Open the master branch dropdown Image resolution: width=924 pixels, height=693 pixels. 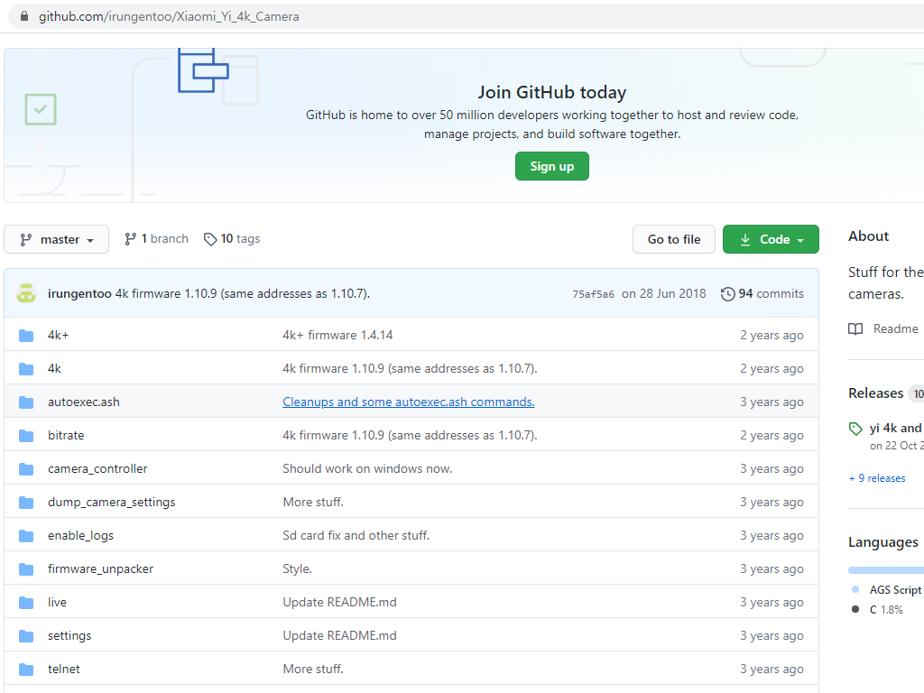point(57,239)
